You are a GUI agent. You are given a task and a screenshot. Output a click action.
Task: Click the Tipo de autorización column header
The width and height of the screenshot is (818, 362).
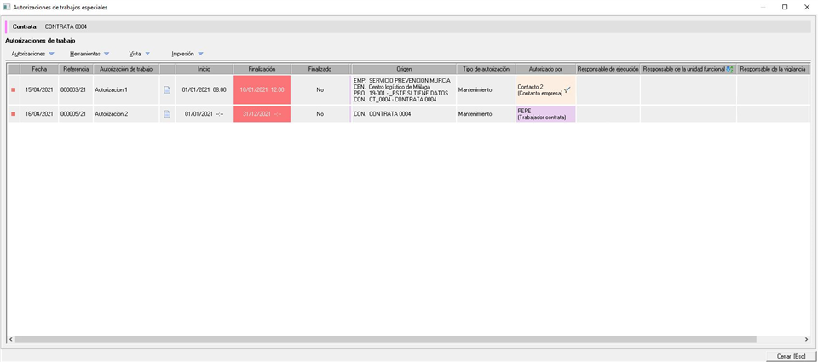click(486, 69)
